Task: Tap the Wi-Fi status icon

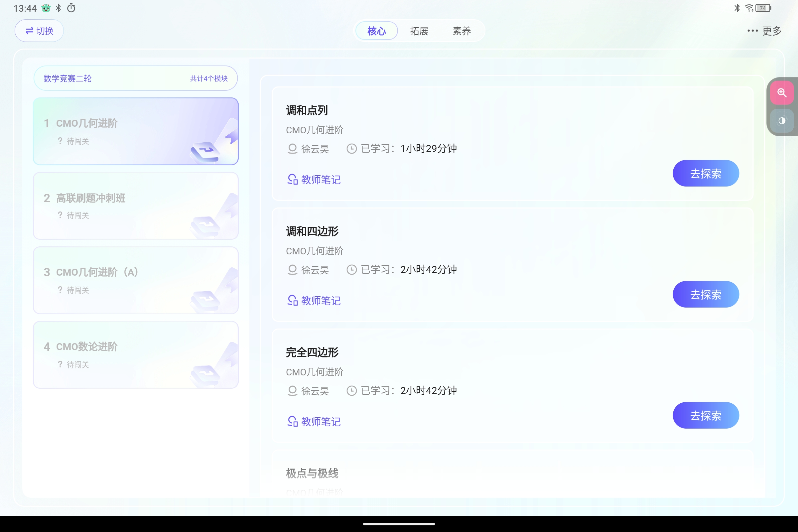Action: click(749, 8)
